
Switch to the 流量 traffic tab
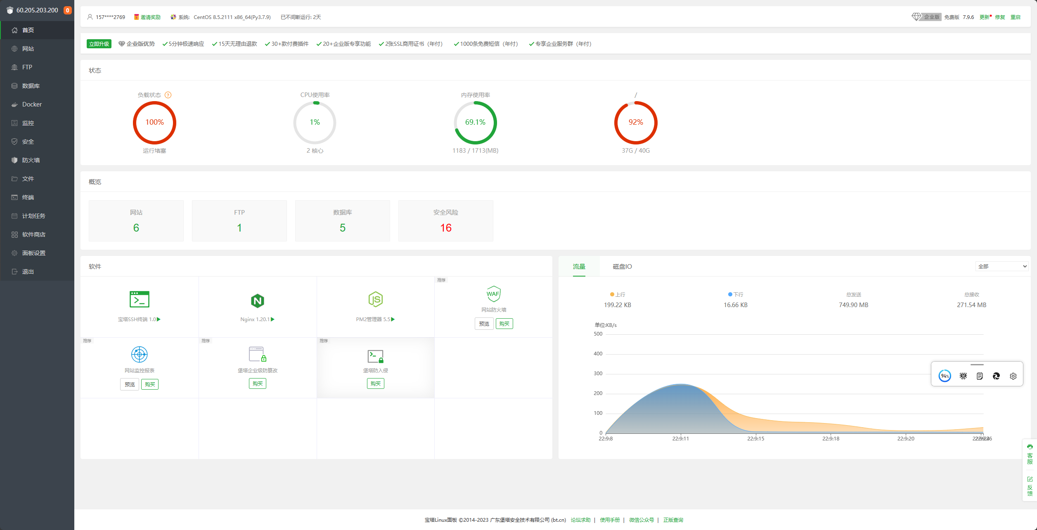579,267
